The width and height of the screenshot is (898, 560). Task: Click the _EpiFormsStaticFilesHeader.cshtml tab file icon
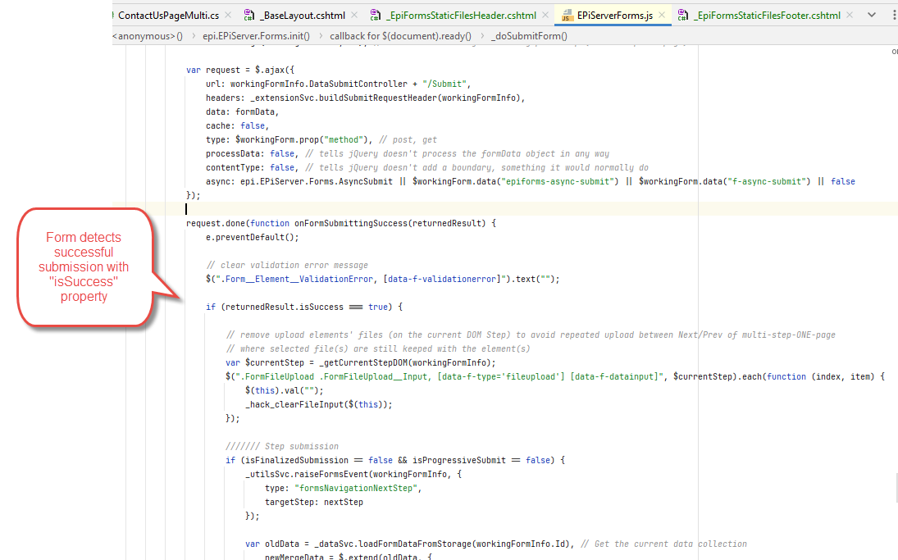(x=375, y=15)
